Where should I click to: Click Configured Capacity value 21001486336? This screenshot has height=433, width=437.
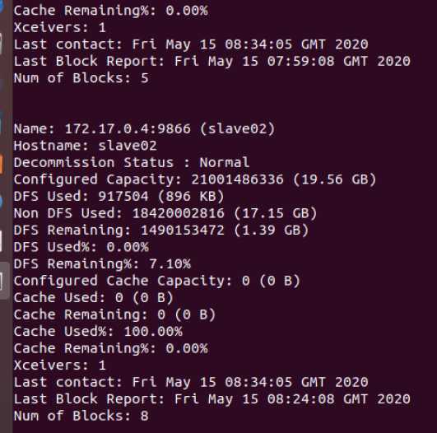237,179
